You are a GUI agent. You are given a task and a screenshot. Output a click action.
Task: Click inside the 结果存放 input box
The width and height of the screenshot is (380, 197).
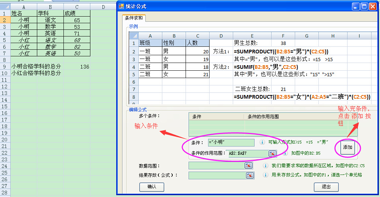[x=217, y=175]
